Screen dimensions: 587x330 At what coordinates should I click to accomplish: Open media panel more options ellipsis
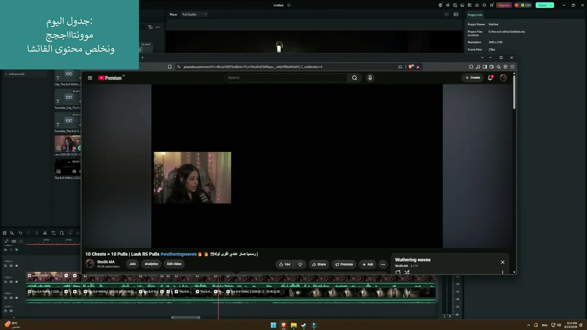pos(158,27)
